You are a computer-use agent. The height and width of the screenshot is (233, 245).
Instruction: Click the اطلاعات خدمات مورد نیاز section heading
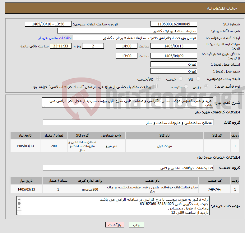tap(218, 157)
